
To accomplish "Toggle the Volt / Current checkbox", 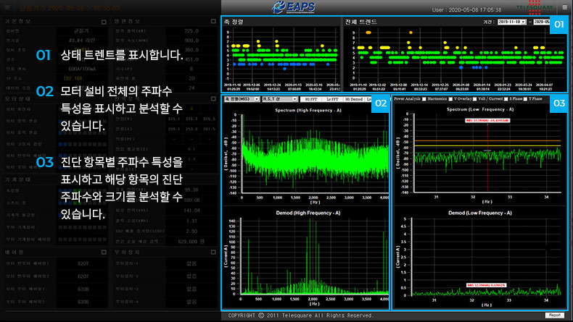I will (x=474, y=99).
